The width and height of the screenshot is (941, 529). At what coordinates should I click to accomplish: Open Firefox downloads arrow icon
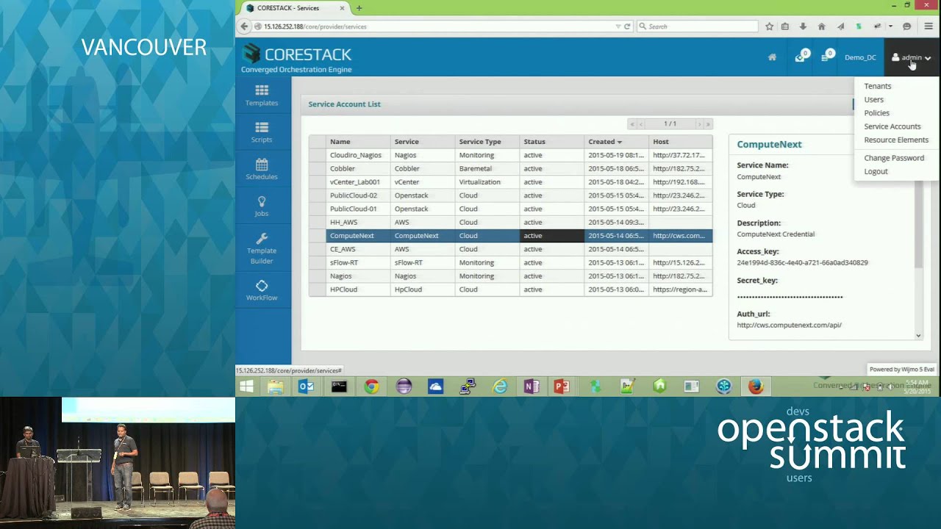(x=803, y=26)
